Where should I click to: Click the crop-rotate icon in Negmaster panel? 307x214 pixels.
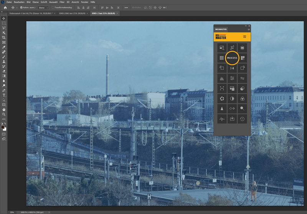point(232,48)
